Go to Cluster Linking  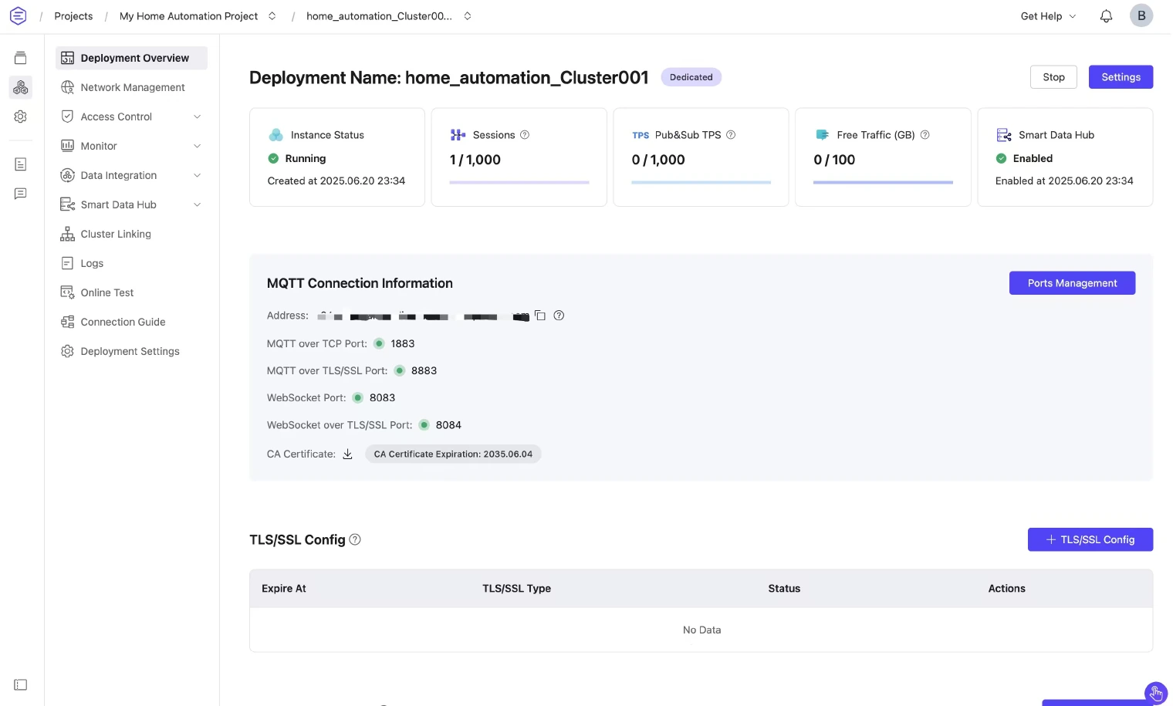116,234
